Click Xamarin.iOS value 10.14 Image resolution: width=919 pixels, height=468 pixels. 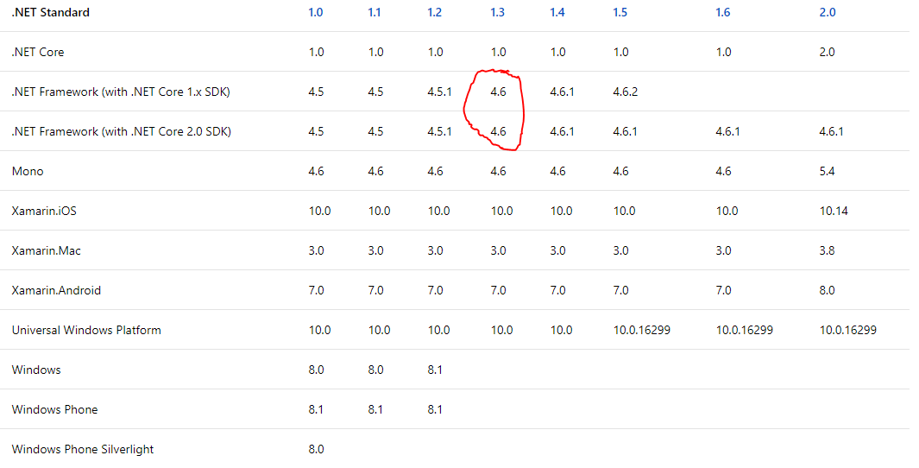(834, 212)
